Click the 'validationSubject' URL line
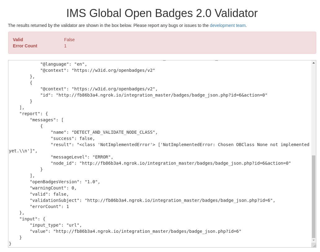The height and width of the screenshot is (252, 320). (153, 201)
